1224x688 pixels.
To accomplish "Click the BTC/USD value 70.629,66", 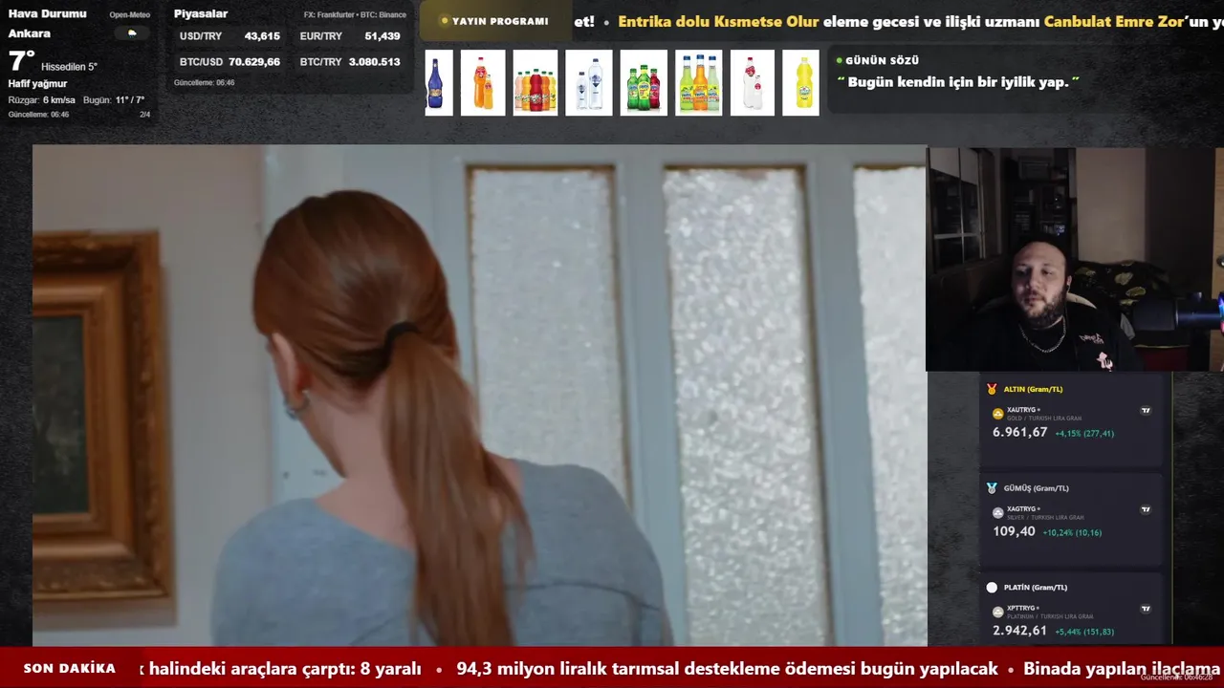I will 254,62.
